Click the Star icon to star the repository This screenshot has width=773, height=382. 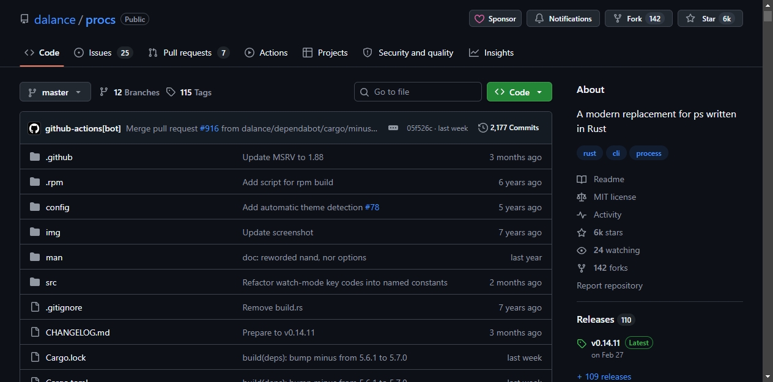pos(690,19)
